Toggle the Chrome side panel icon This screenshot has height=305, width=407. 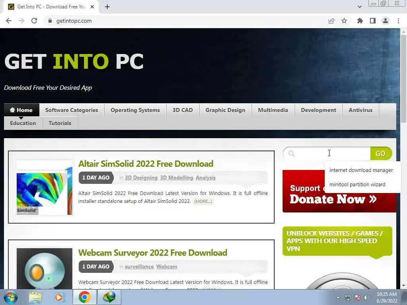tap(373, 21)
